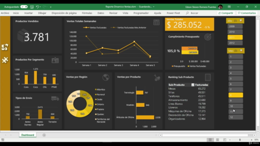This screenshot has width=260, height=146.
Task: Click the calendar icon in Ventas Totales Semanales
Action: click(156, 22)
